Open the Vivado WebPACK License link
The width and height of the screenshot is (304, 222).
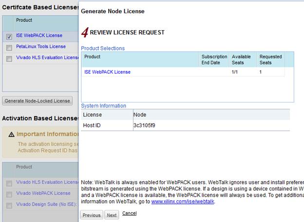coord(43,193)
